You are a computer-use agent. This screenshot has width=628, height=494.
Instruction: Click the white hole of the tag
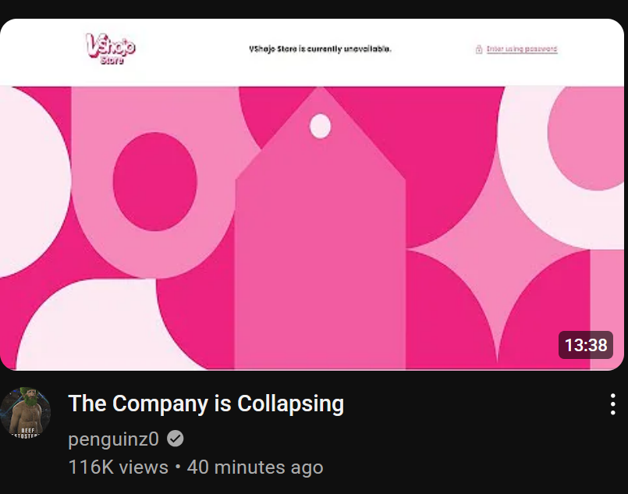pyautogui.click(x=321, y=126)
